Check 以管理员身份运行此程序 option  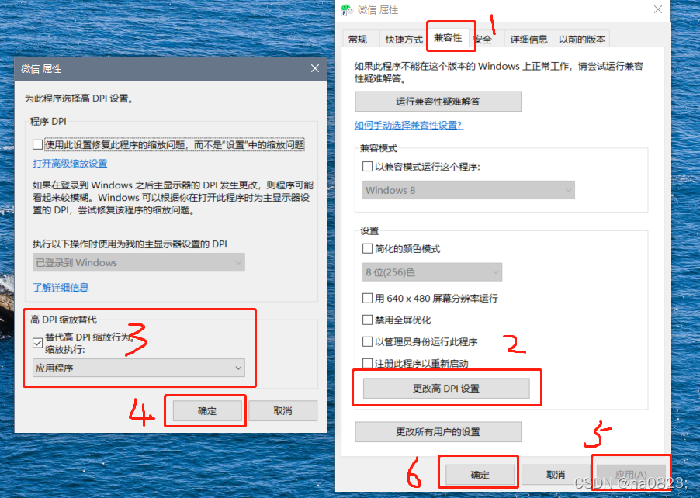pyautogui.click(x=367, y=342)
